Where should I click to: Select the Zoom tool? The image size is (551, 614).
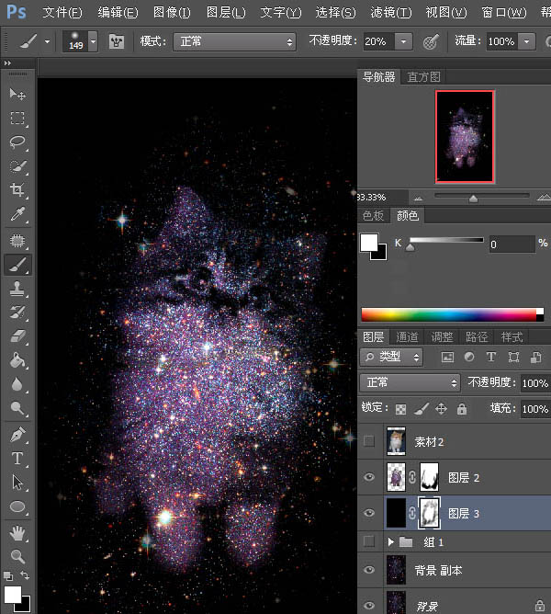[x=17, y=555]
